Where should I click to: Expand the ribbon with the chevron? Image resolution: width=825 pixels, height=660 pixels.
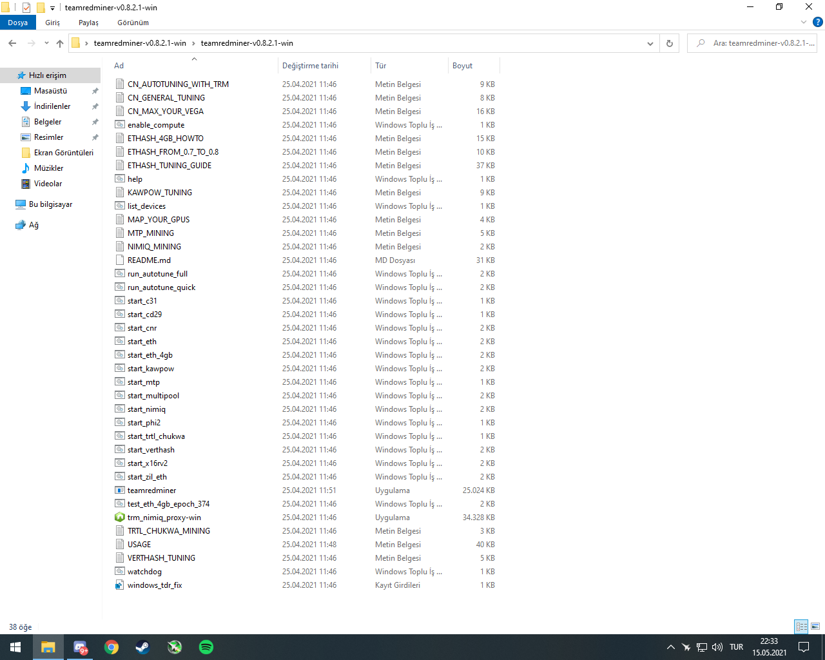click(x=804, y=22)
